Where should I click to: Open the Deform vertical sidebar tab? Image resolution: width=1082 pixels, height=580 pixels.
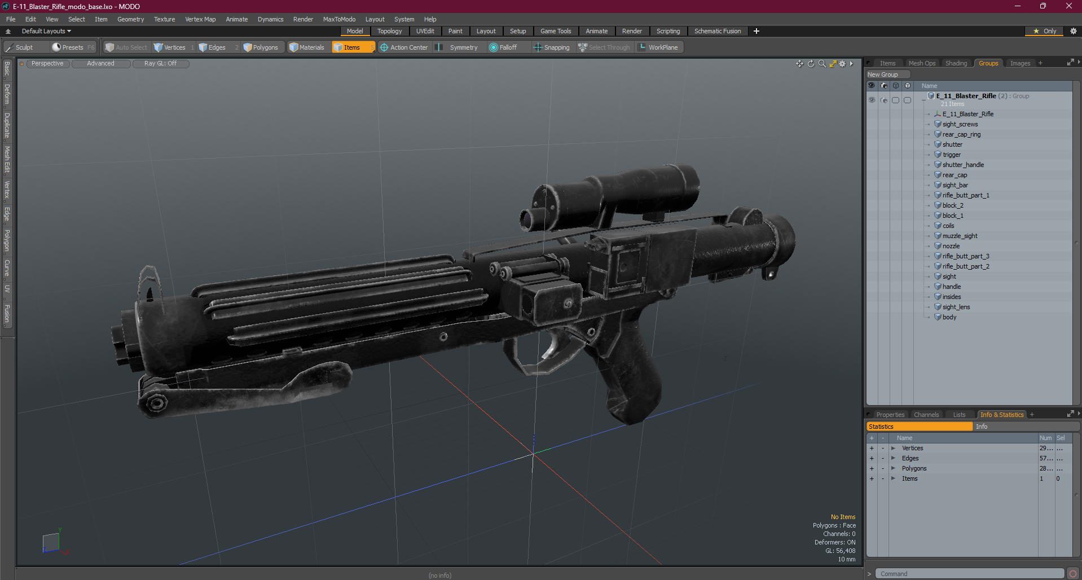(7, 94)
